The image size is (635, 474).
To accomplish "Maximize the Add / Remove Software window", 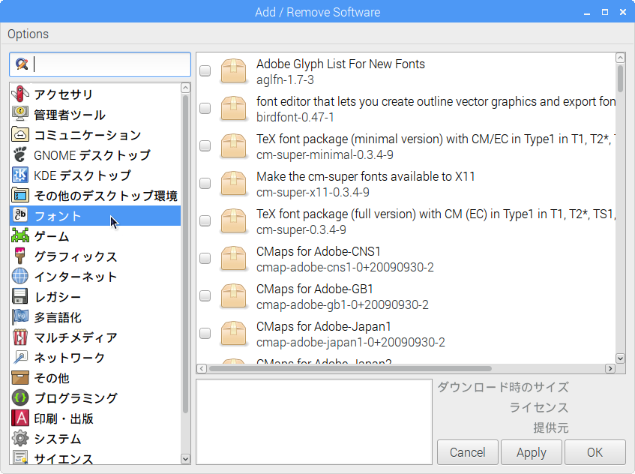I will pos(605,12).
